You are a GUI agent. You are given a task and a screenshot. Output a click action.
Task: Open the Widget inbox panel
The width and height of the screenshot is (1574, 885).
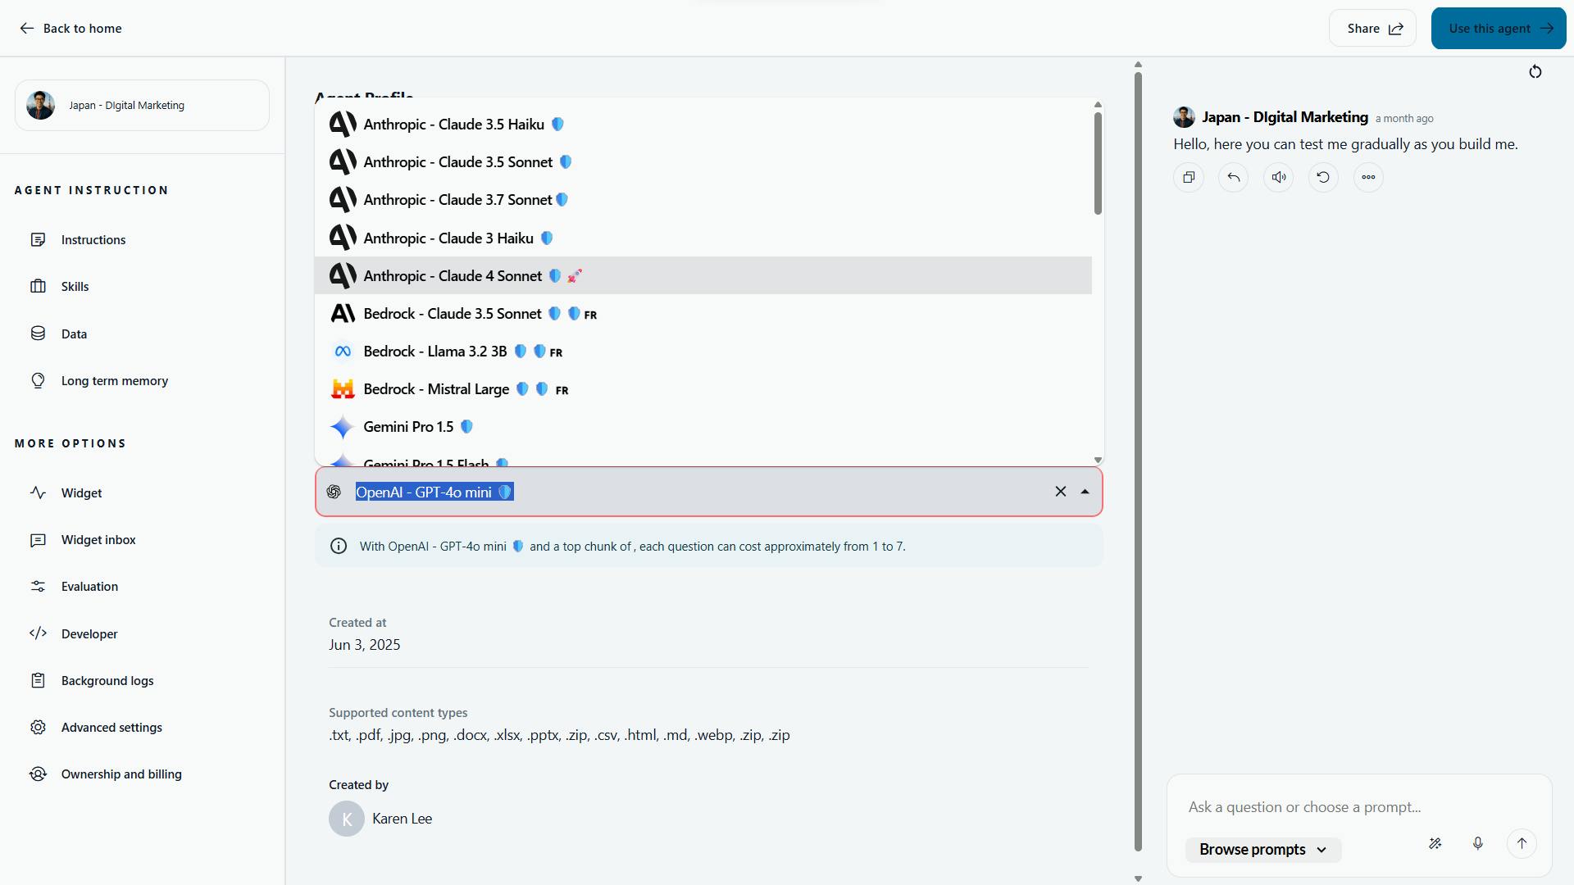point(98,539)
